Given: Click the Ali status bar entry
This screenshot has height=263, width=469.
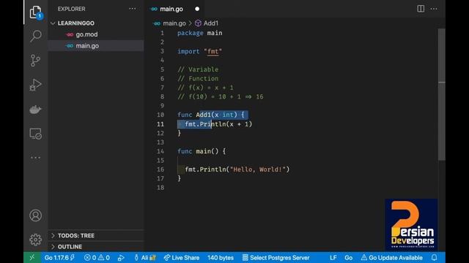Looking at the screenshot, I should click(145, 258).
